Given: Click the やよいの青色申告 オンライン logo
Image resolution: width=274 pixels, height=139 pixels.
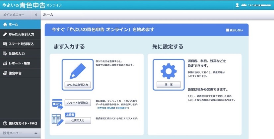Looking at the screenshot, I should tap(32, 5).
